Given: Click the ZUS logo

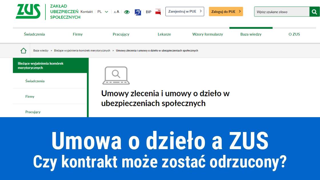Looking at the screenshot, I should click(28, 12).
